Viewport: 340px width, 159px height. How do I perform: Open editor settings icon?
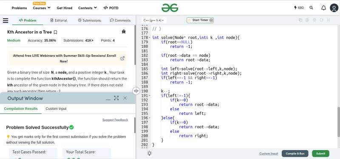[x=314, y=20]
